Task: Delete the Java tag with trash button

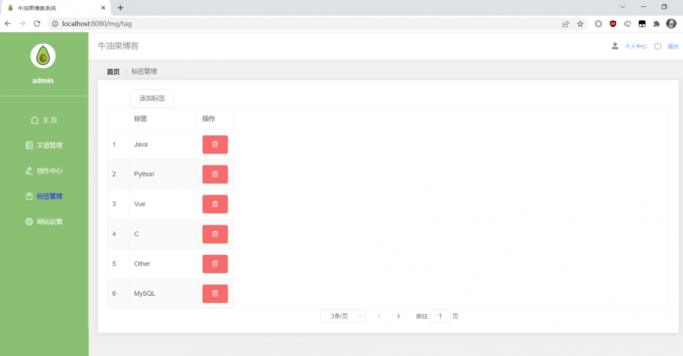Action: [215, 144]
